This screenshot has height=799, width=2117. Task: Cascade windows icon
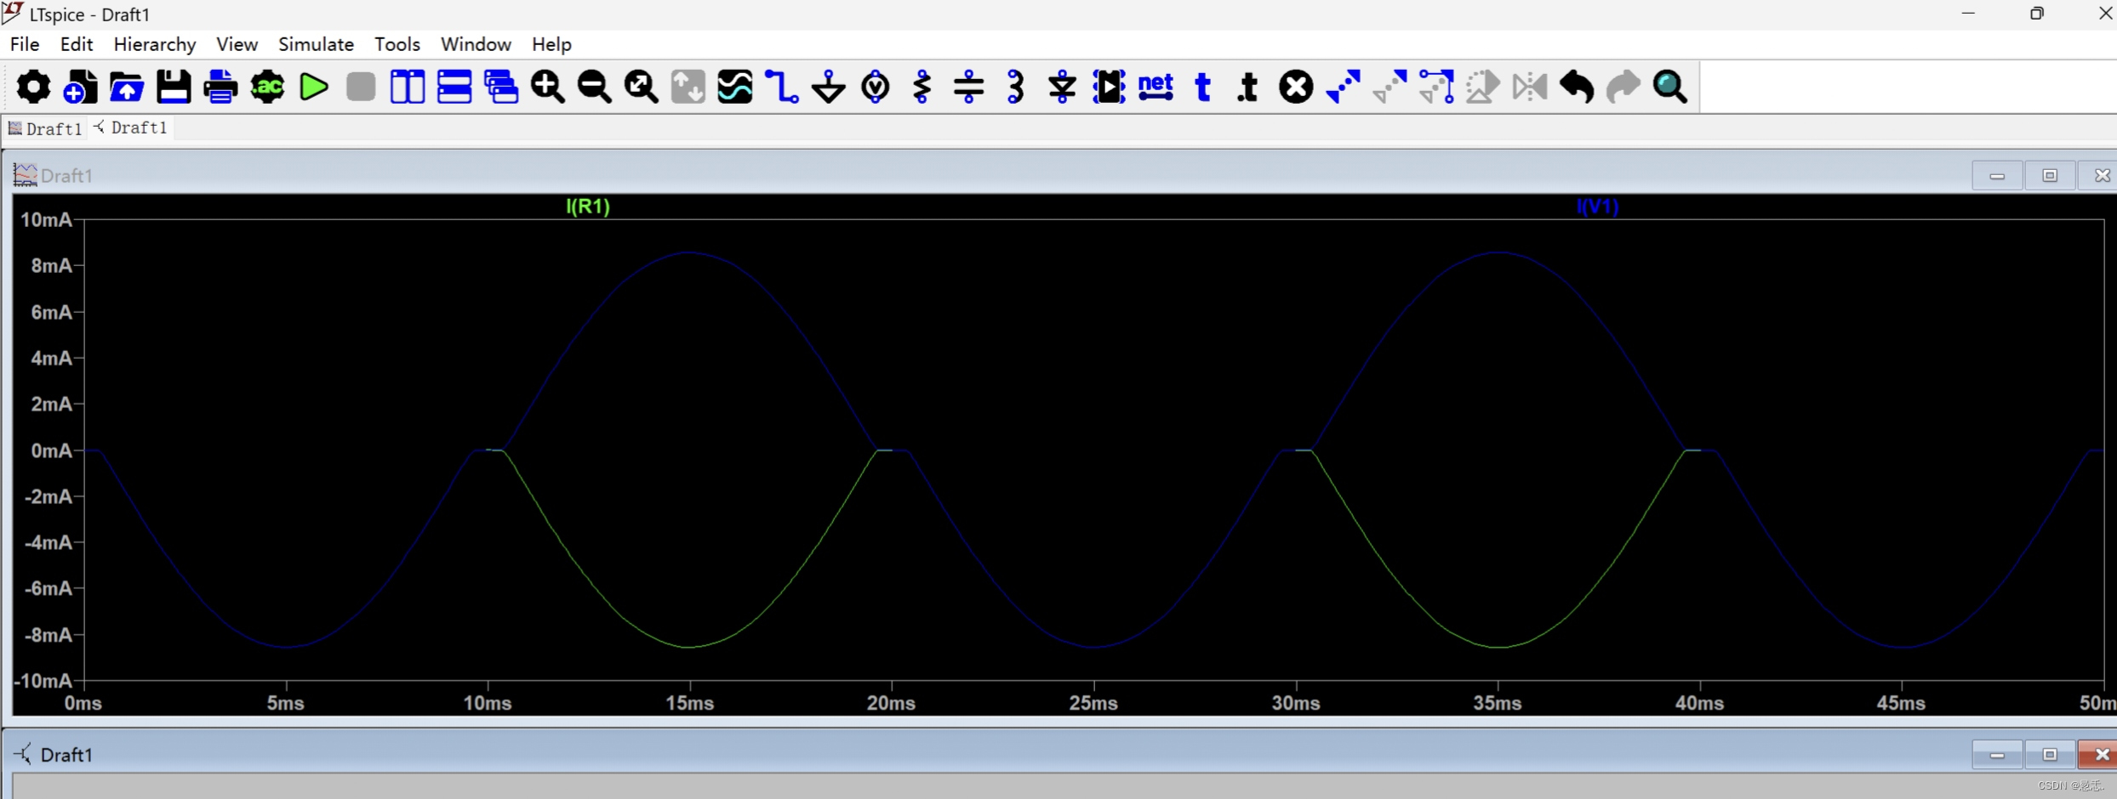coord(501,87)
